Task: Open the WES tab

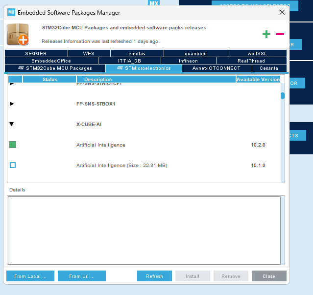Action: [89, 54]
